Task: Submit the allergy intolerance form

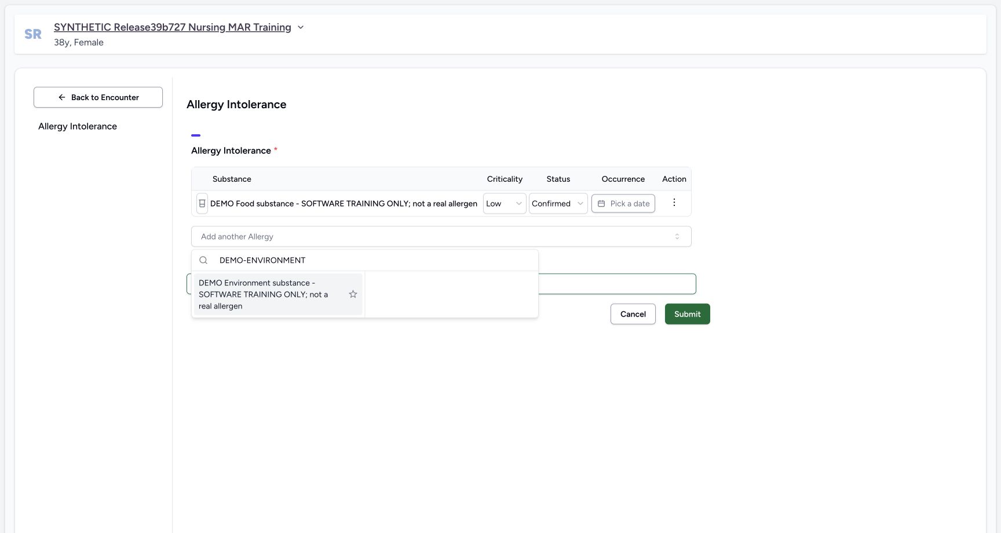Action: pyautogui.click(x=688, y=314)
